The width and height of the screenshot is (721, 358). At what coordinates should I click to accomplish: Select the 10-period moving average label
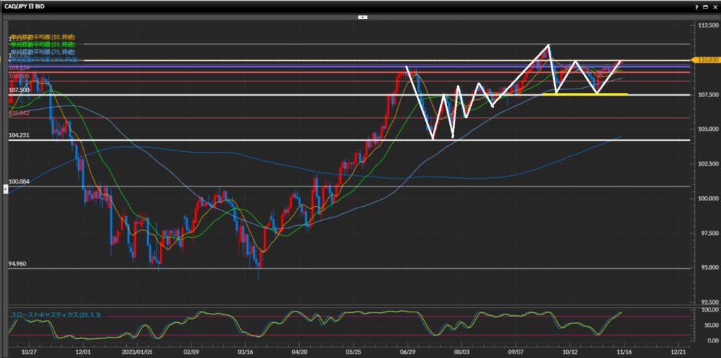click(42, 37)
